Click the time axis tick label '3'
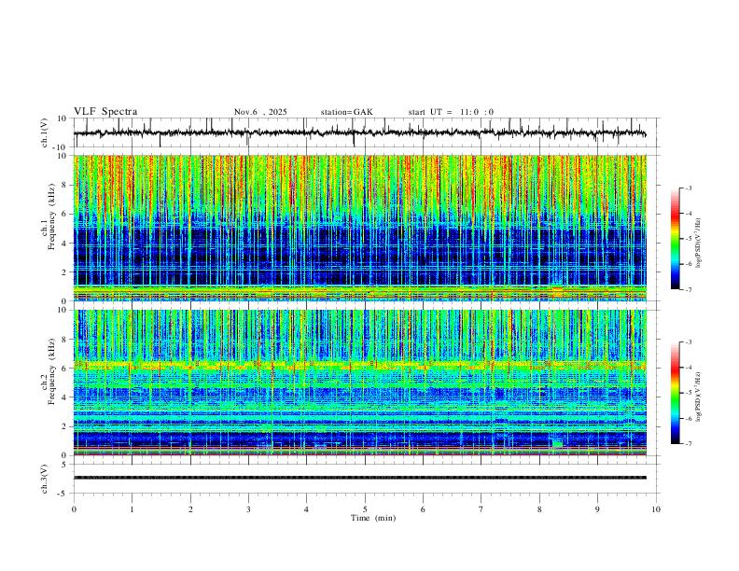The image size is (739, 571). (x=248, y=509)
